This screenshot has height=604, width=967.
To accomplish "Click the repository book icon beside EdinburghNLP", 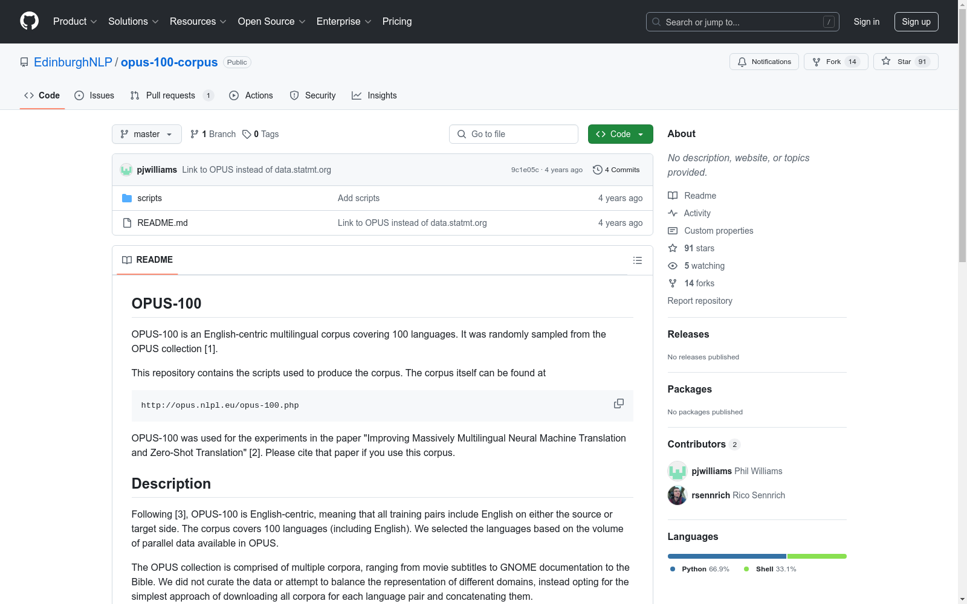I will pos(24,62).
